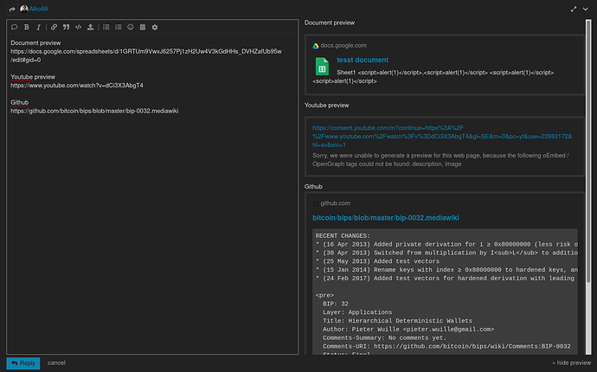Open the emoji picker
Viewport: 597px width, 372px height.
tap(131, 27)
